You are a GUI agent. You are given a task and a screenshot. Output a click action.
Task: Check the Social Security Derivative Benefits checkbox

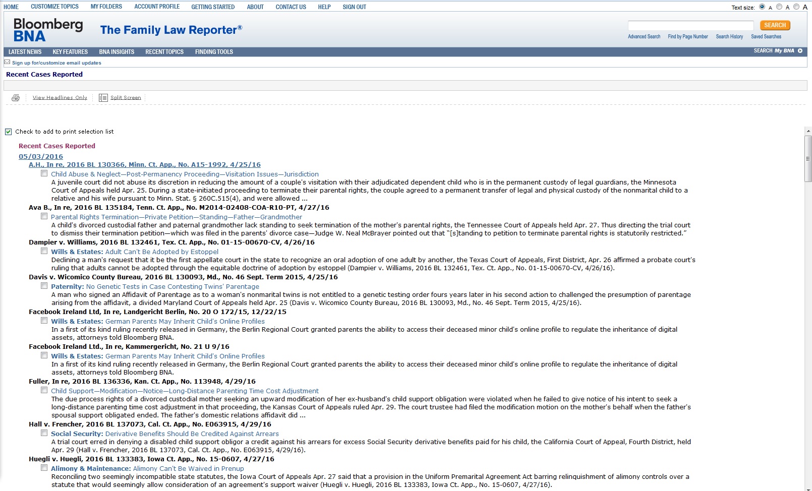pos(44,433)
